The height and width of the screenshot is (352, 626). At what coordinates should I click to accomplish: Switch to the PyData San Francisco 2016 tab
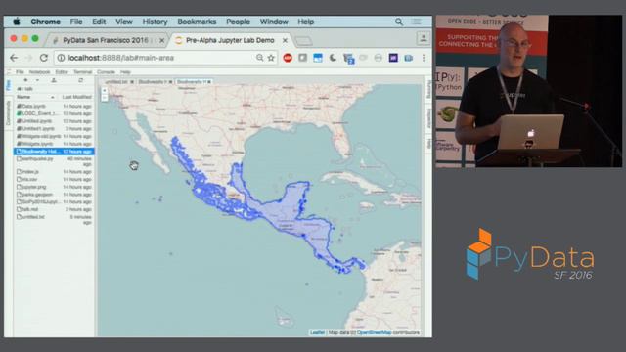tap(106, 40)
